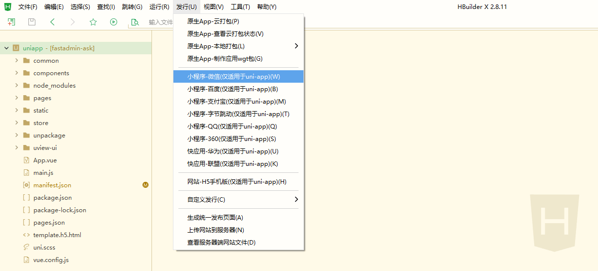Screen dimensions: 598x271
Task: Click the modified badge on manifest.json
Action: click(x=146, y=185)
